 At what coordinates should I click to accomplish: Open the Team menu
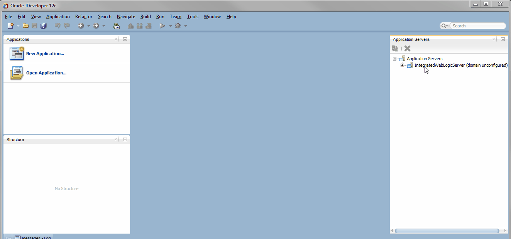tap(176, 17)
